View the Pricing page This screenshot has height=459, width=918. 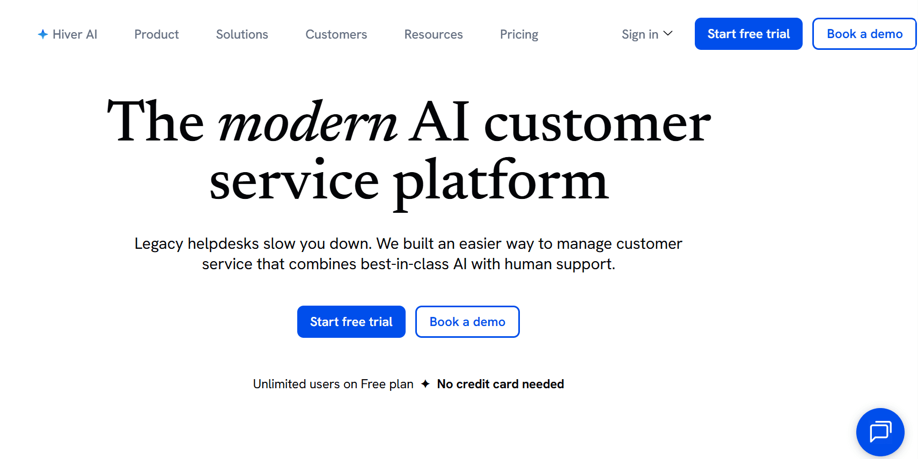(519, 34)
